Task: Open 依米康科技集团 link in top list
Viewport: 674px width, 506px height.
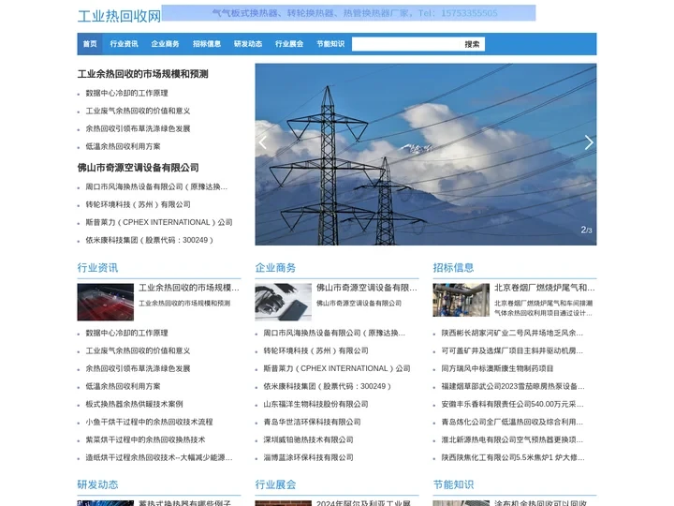Action: [x=149, y=240]
